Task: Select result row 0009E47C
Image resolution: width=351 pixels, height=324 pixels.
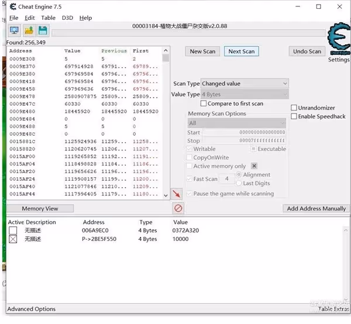Action: click(85, 104)
